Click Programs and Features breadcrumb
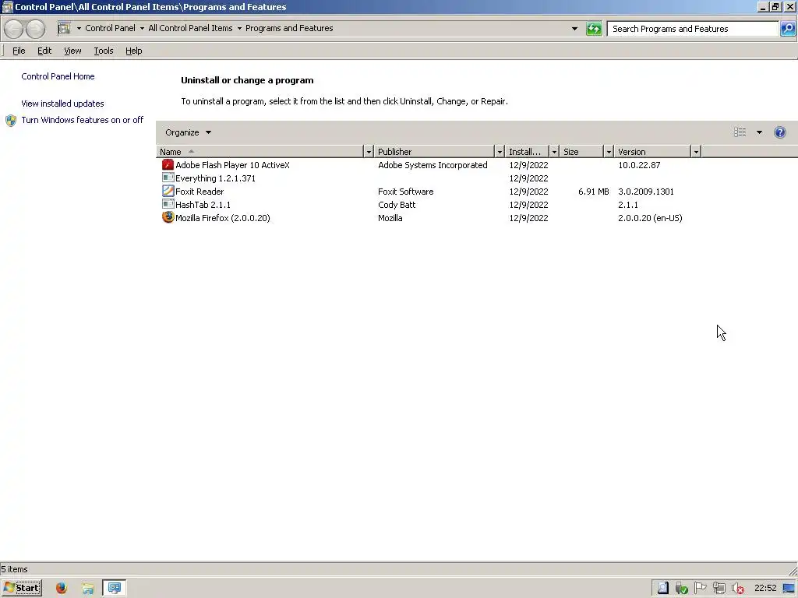This screenshot has width=798, height=598. point(289,29)
